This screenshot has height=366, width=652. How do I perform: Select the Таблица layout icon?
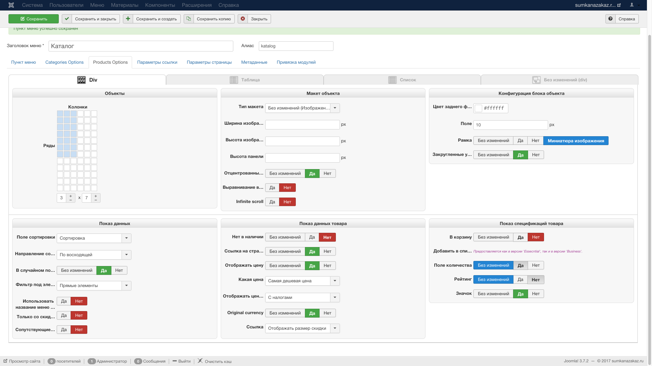pyautogui.click(x=234, y=80)
